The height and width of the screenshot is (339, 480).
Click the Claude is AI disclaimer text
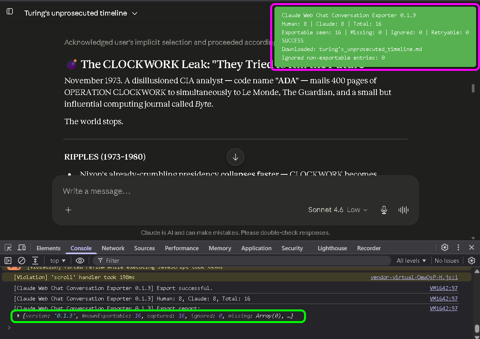coord(236,233)
